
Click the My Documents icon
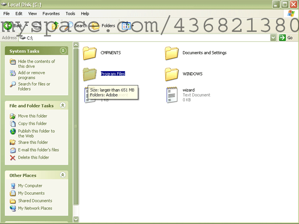pos(13,193)
